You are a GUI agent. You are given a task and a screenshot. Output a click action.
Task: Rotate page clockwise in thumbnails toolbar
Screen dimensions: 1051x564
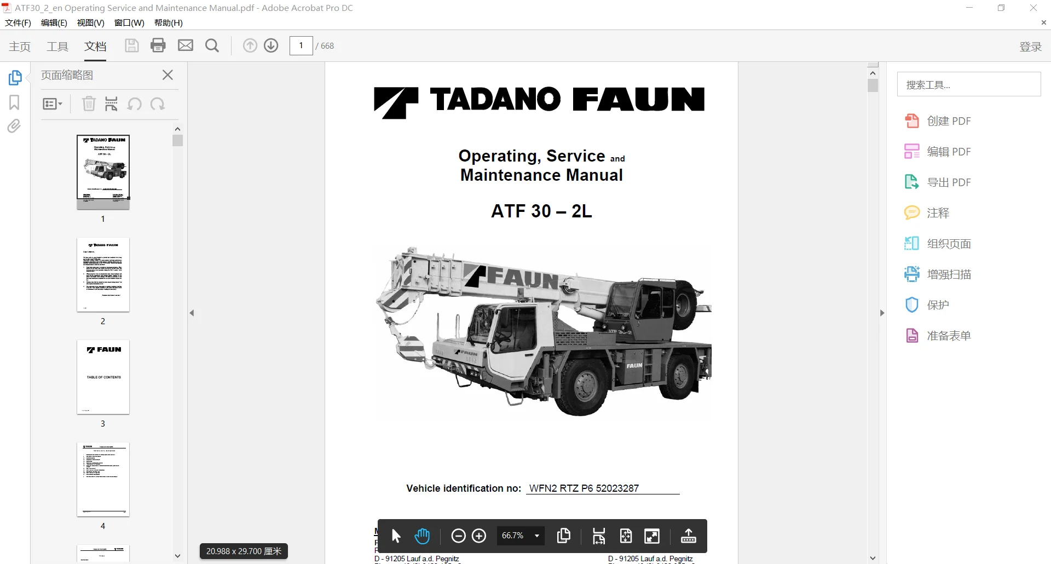158,103
